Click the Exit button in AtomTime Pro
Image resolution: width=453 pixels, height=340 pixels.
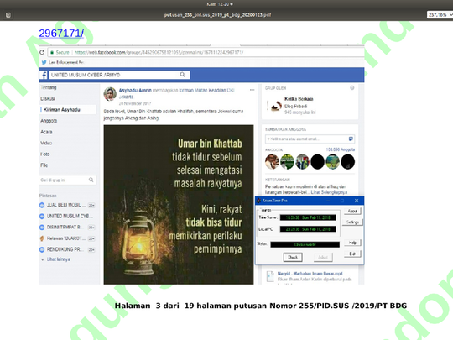(352, 254)
